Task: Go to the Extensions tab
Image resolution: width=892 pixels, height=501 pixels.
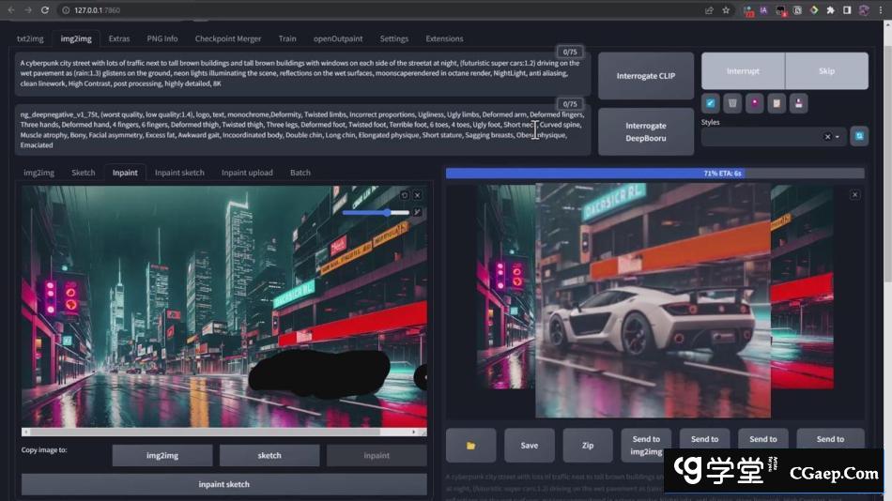Action: [x=444, y=38]
